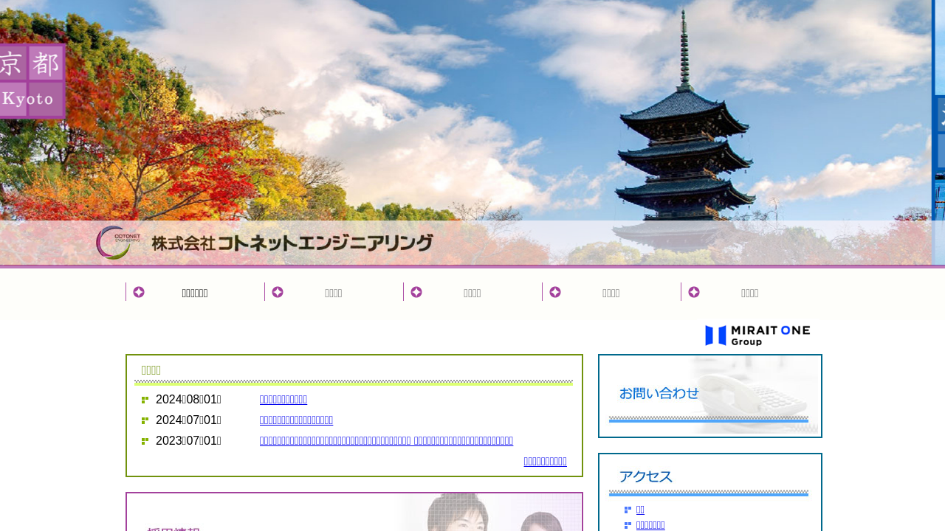Open the second navigation menu item label
Image resolution: width=945 pixels, height=531 pixels.
(334, 293)
